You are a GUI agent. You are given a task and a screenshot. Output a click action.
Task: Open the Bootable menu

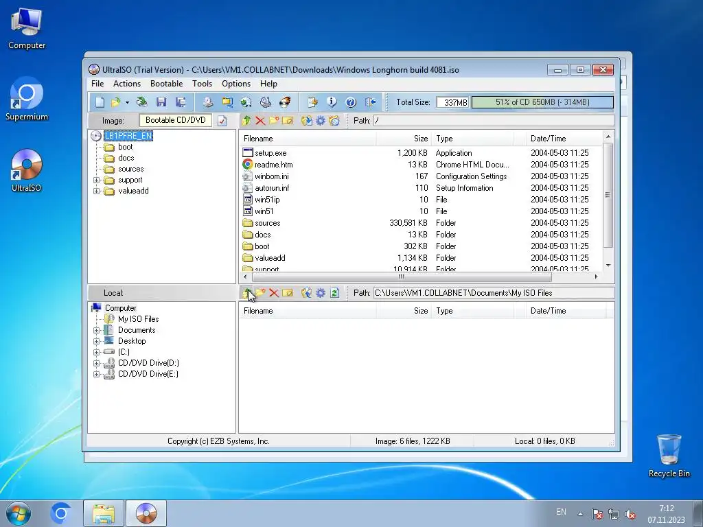166,84
